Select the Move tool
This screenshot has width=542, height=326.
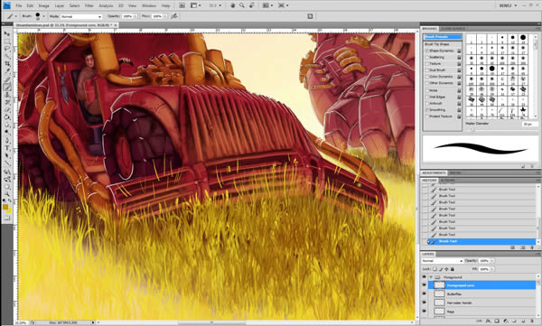coord(7,34)
